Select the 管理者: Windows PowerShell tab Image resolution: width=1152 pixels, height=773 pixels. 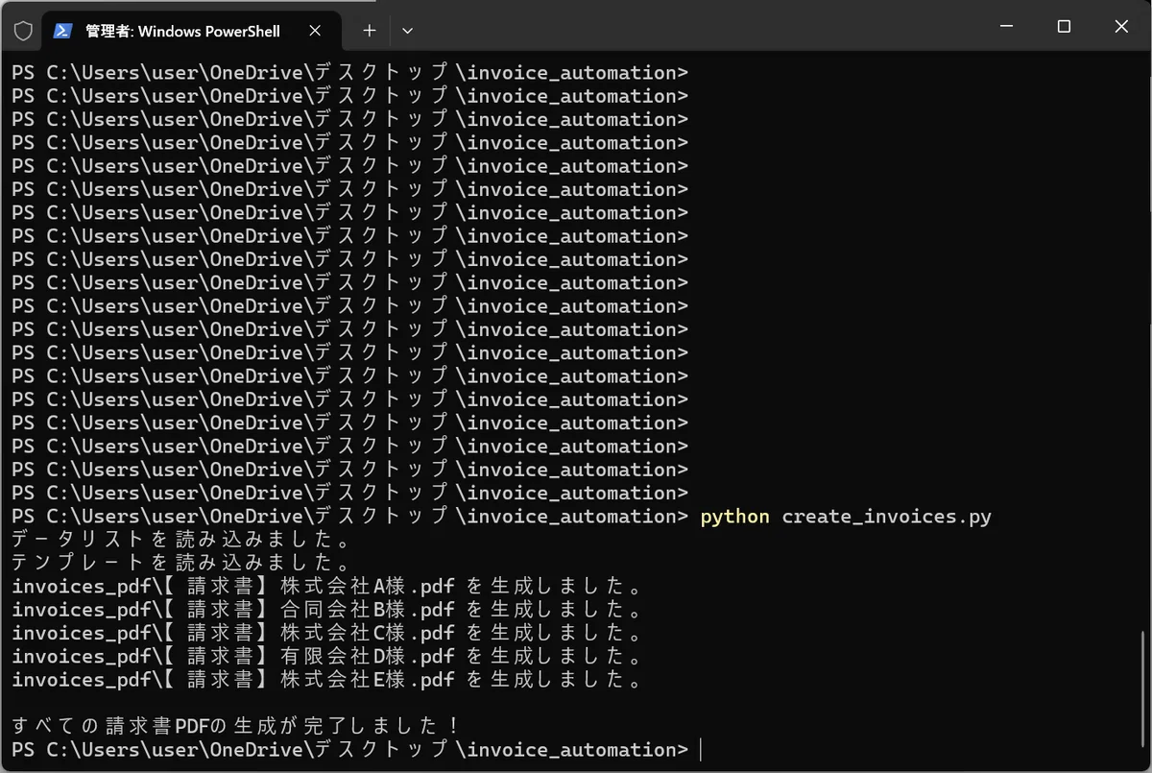[192, 31]
